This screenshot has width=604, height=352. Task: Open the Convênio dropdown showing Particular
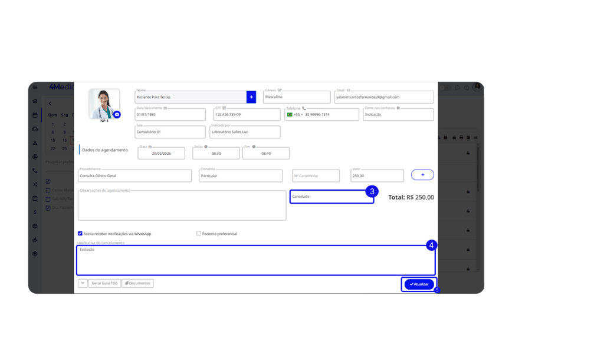point(239,175)
